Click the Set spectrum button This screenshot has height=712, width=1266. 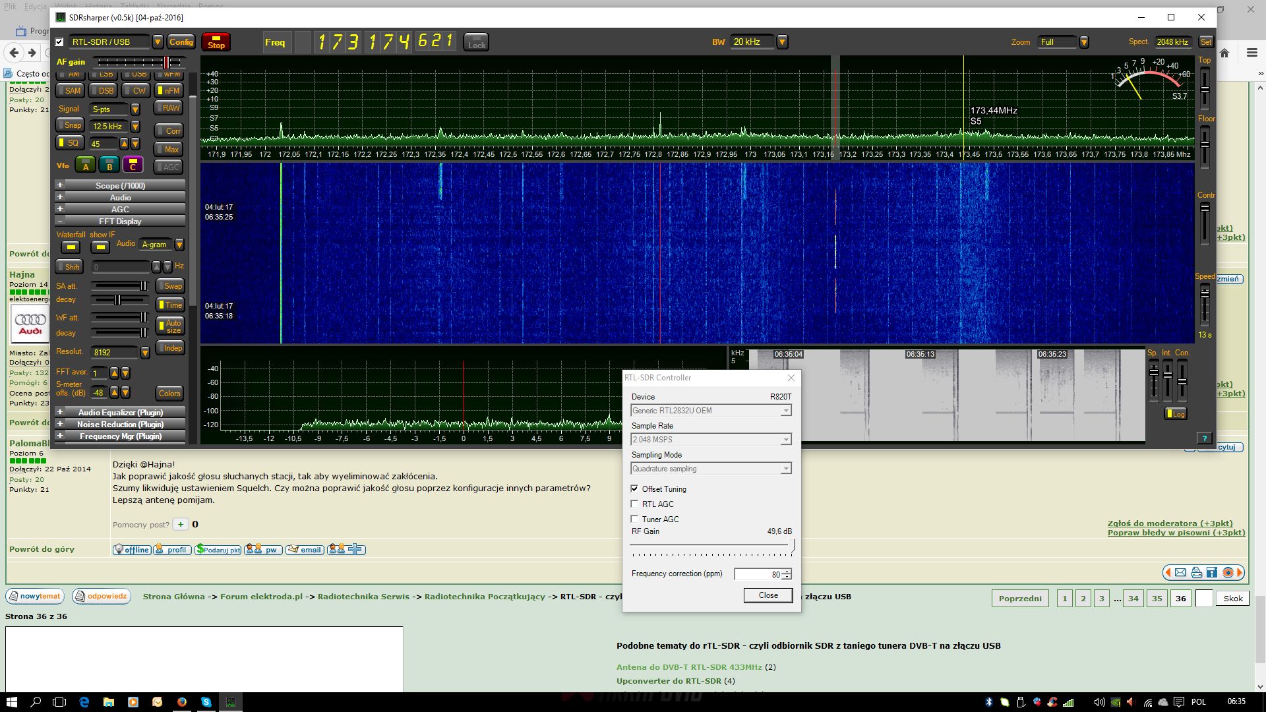[x=1205, y=42]
